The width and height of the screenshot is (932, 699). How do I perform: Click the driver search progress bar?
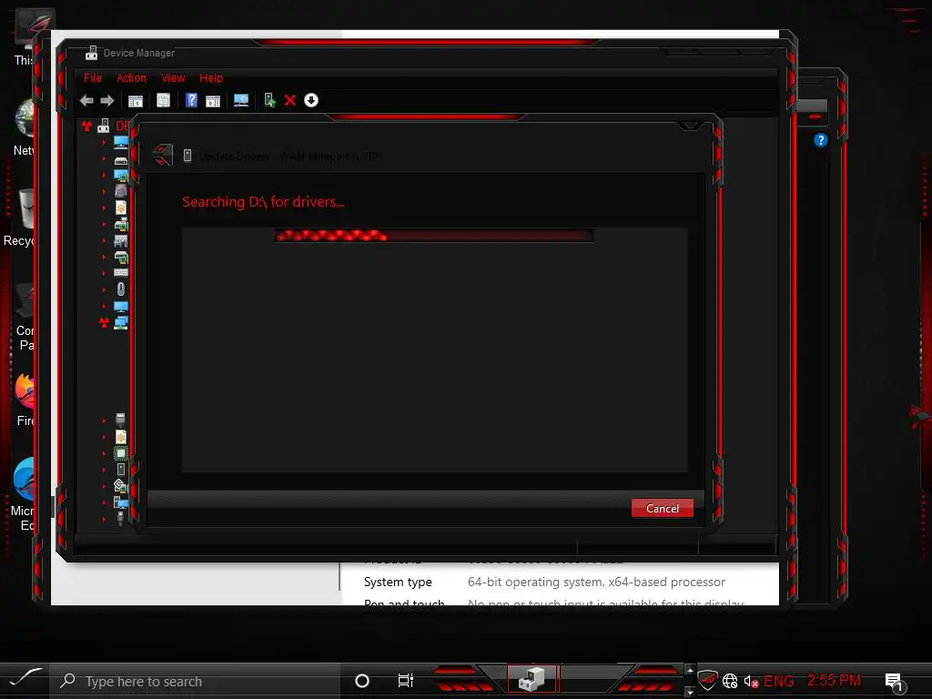[433, 236]
